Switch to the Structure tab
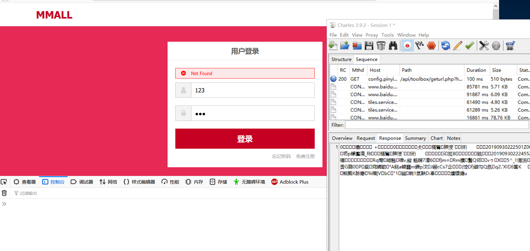Screen dimensions: 530x251 pyautogui.click(x=341, y=59)
